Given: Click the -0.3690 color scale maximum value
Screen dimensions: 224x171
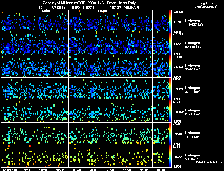Looking at the screenshot, I should click(178, 12).
